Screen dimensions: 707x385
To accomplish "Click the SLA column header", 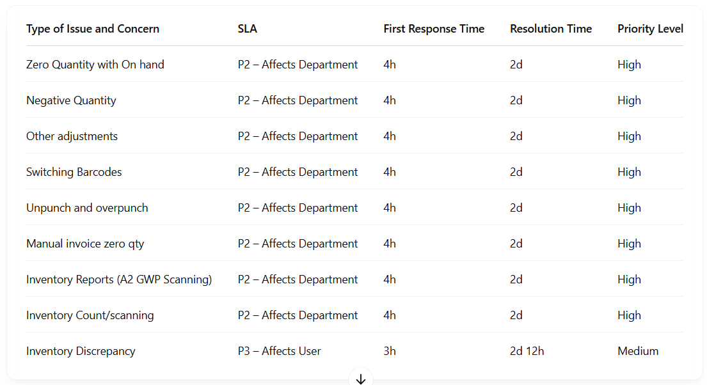I will (x=247, y=29).
